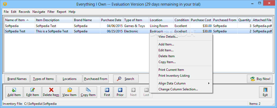
Task: Choose Edit Item... in the context menu
Action: coord(181,50)
